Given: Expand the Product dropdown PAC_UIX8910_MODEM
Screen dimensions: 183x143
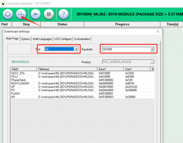Looking at the screenshot, I should point(152,62).
